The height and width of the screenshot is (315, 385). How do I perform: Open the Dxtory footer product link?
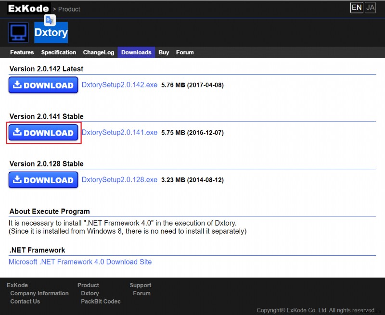(90, 293)
